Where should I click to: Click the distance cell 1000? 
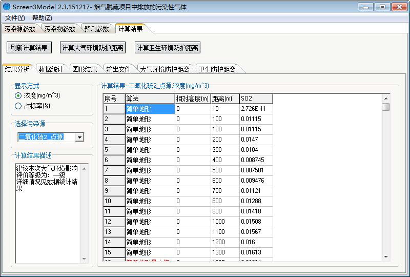225,222
